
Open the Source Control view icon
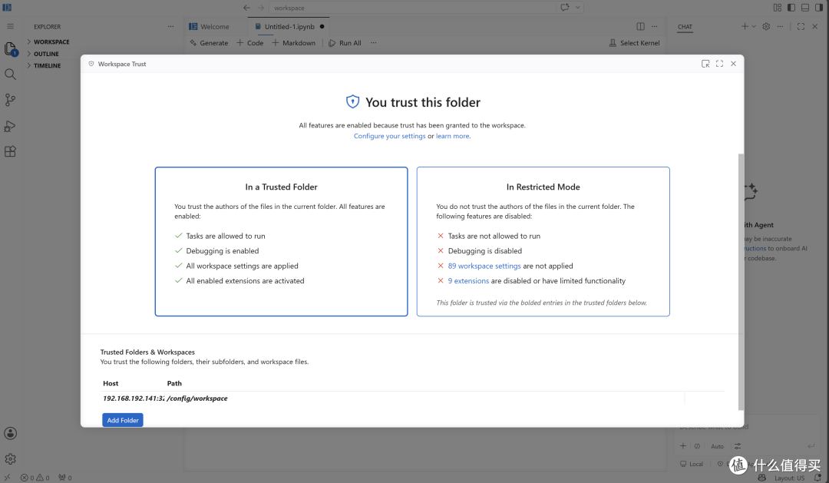[10, 100]
